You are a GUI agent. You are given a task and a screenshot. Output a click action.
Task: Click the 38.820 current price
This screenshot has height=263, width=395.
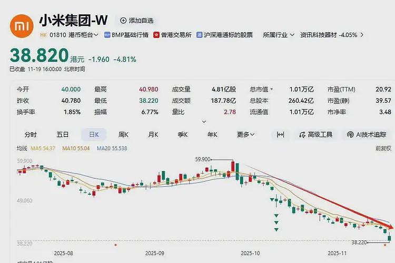(39, 55)
